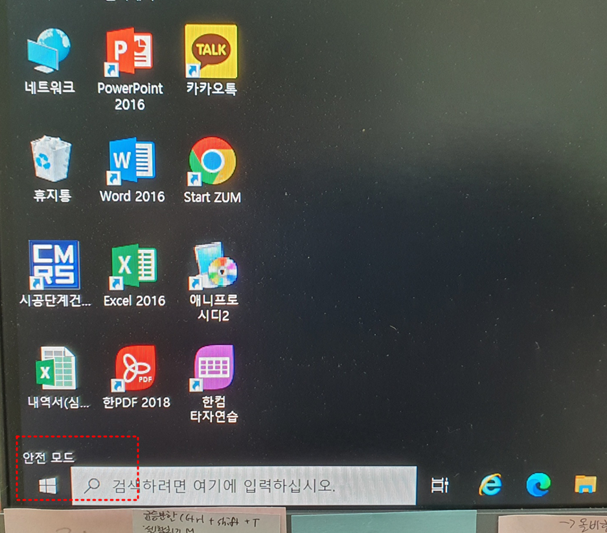Image resolution: width=607 pixels, height=533 pixels.
Task: Click the search magnifier icon
Action: pos(92,485)
